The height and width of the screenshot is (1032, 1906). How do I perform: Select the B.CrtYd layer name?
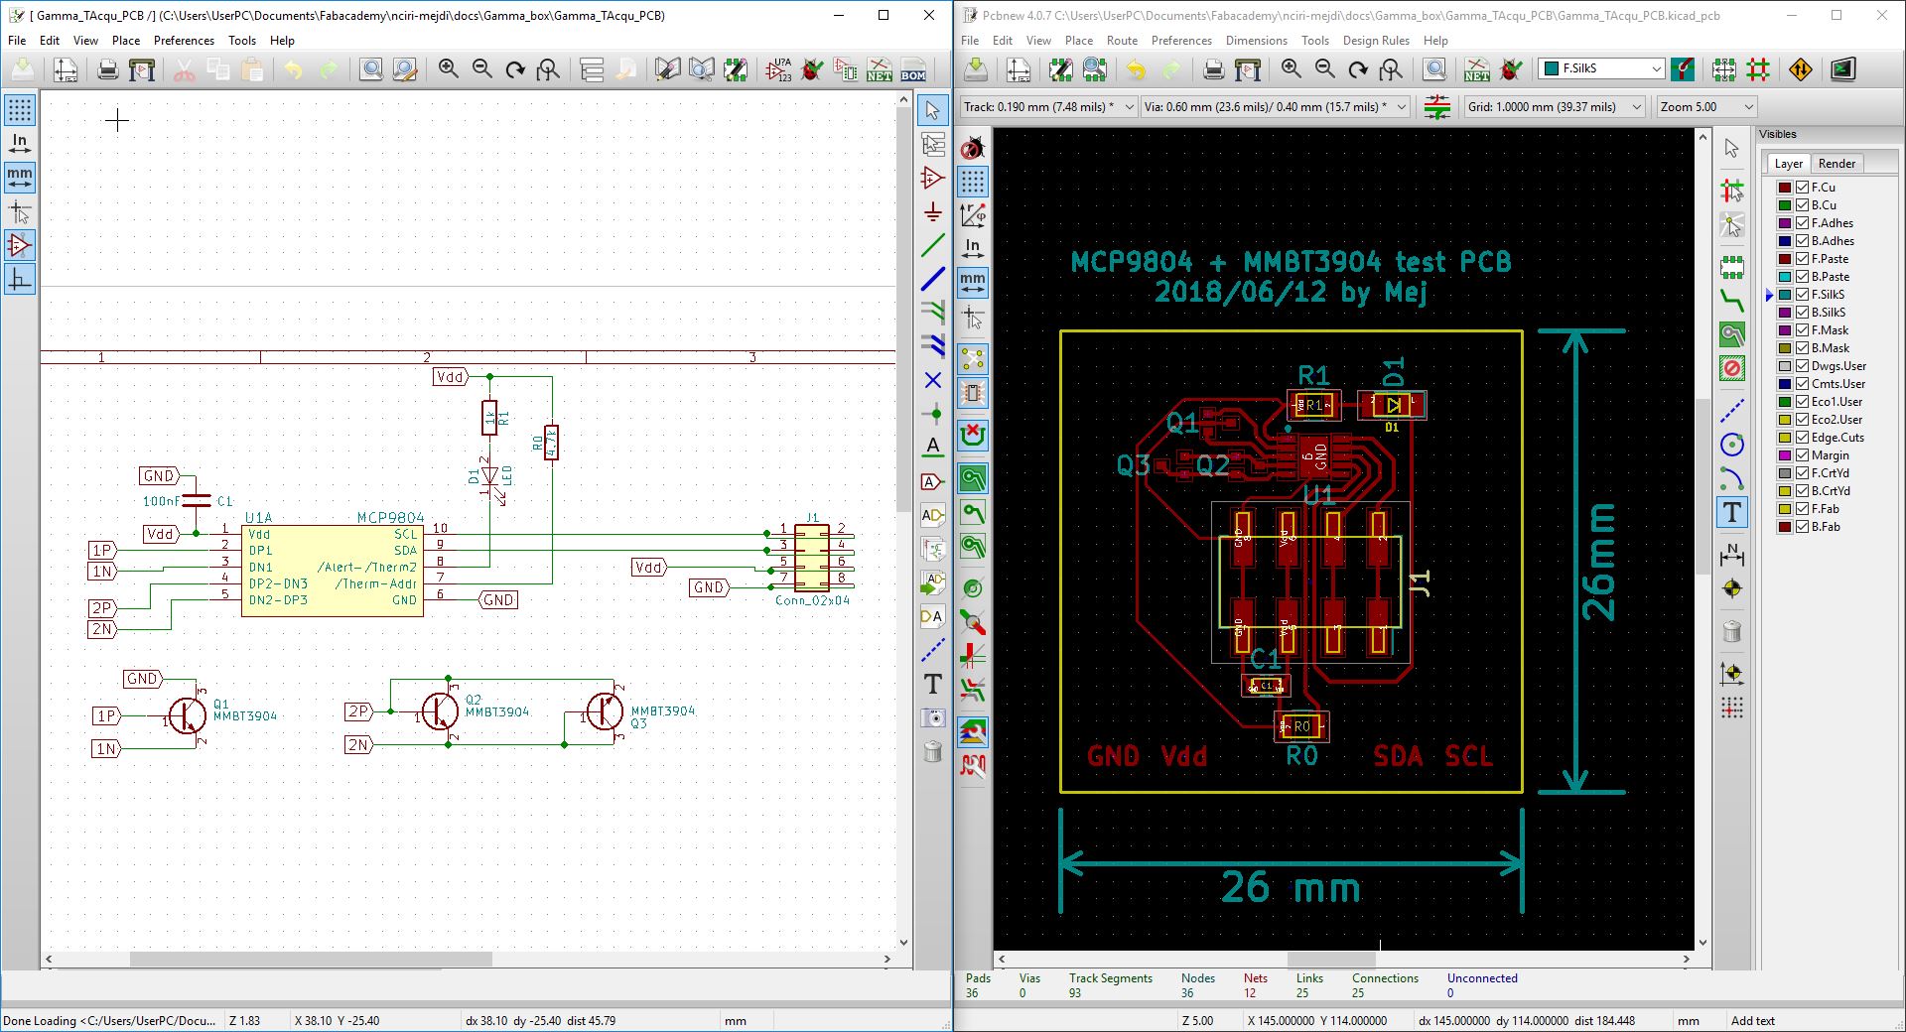pos(1831,491)
